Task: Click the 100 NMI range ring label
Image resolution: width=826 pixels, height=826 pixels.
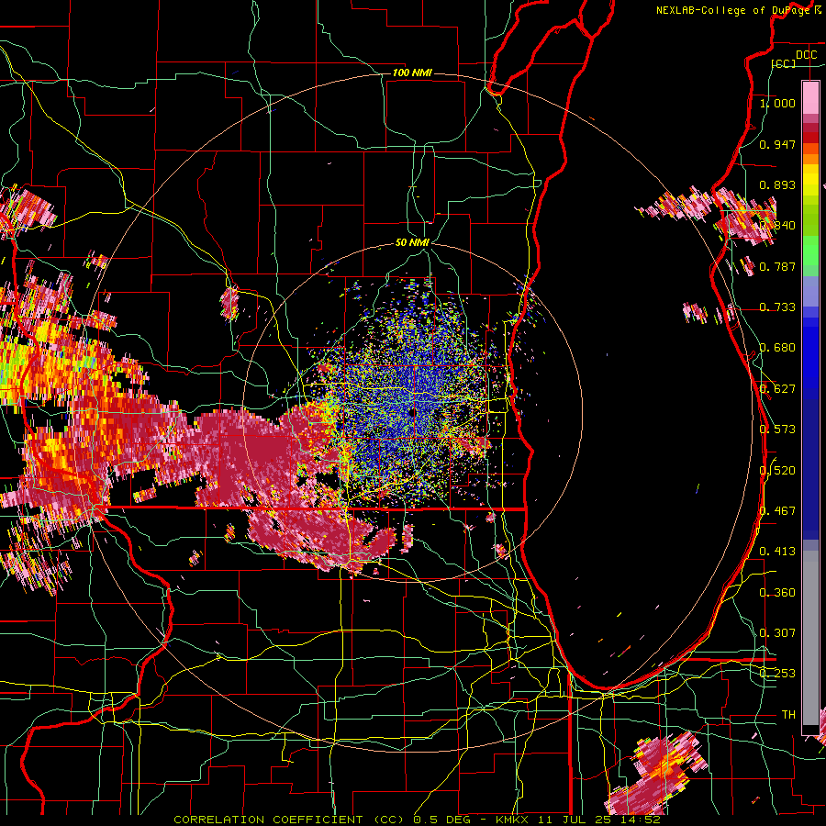Action: 412,73
